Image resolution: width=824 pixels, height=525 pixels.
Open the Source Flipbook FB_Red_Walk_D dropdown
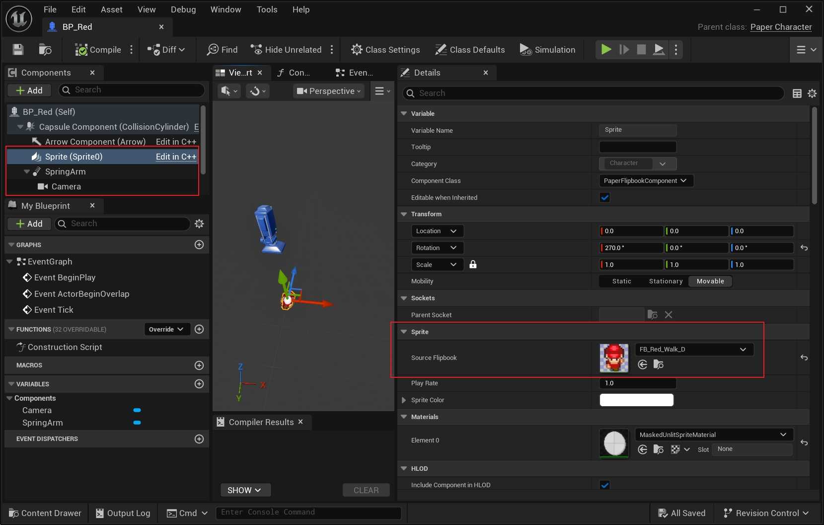coord(694,350)
